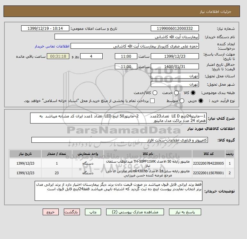This screenshot has height=239, width=247.
Task: Select the کالا radio button
Action: (193, 93)
